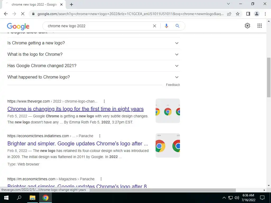Share this page icon in address bar
The image size is (271, 203).
click(x=229, y=14)
